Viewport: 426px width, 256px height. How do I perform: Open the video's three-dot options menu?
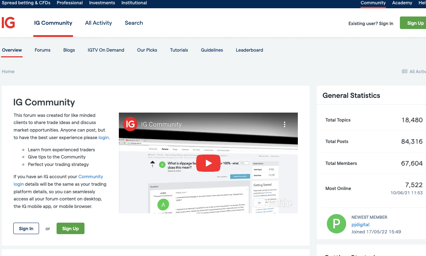point(285,124)
